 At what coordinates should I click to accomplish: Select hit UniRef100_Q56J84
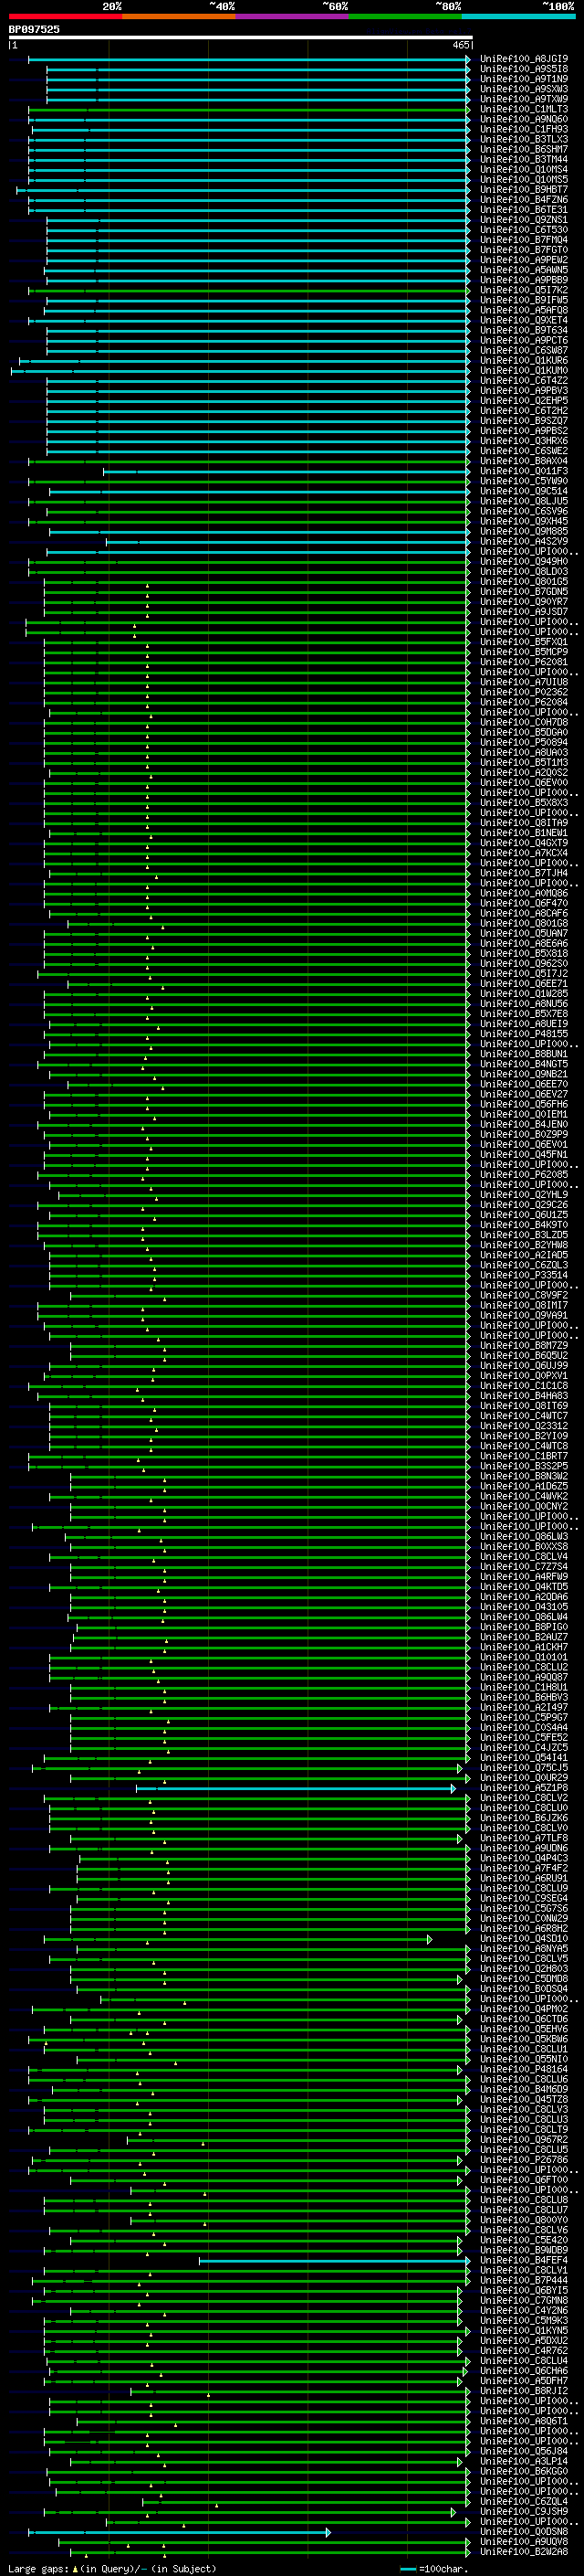coord(524,2451)
